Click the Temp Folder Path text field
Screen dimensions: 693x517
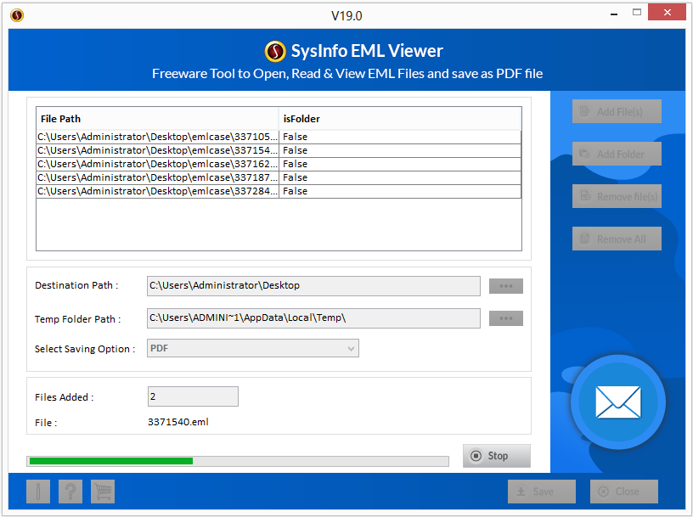(x=313, y=318)
